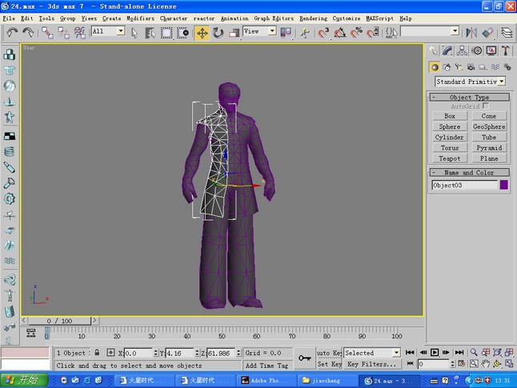Switch to the Hierarchy panel tab
This screenshot has width=517, height=388.
[462, 50]
